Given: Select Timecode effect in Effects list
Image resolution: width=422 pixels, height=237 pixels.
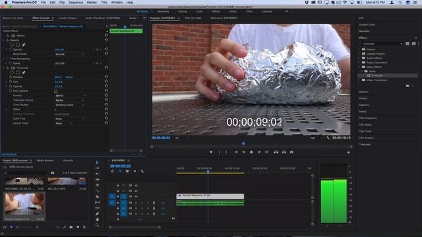Looking at the screenshot, I should [377, 76].
